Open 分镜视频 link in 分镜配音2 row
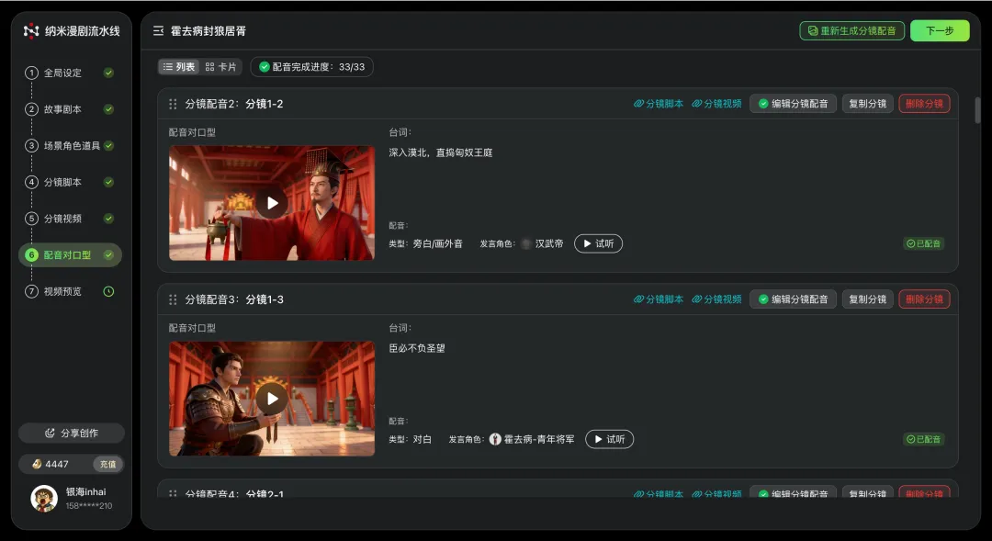Image resolution: width=992 pixels, height=541 pixels. click(716, 104)
